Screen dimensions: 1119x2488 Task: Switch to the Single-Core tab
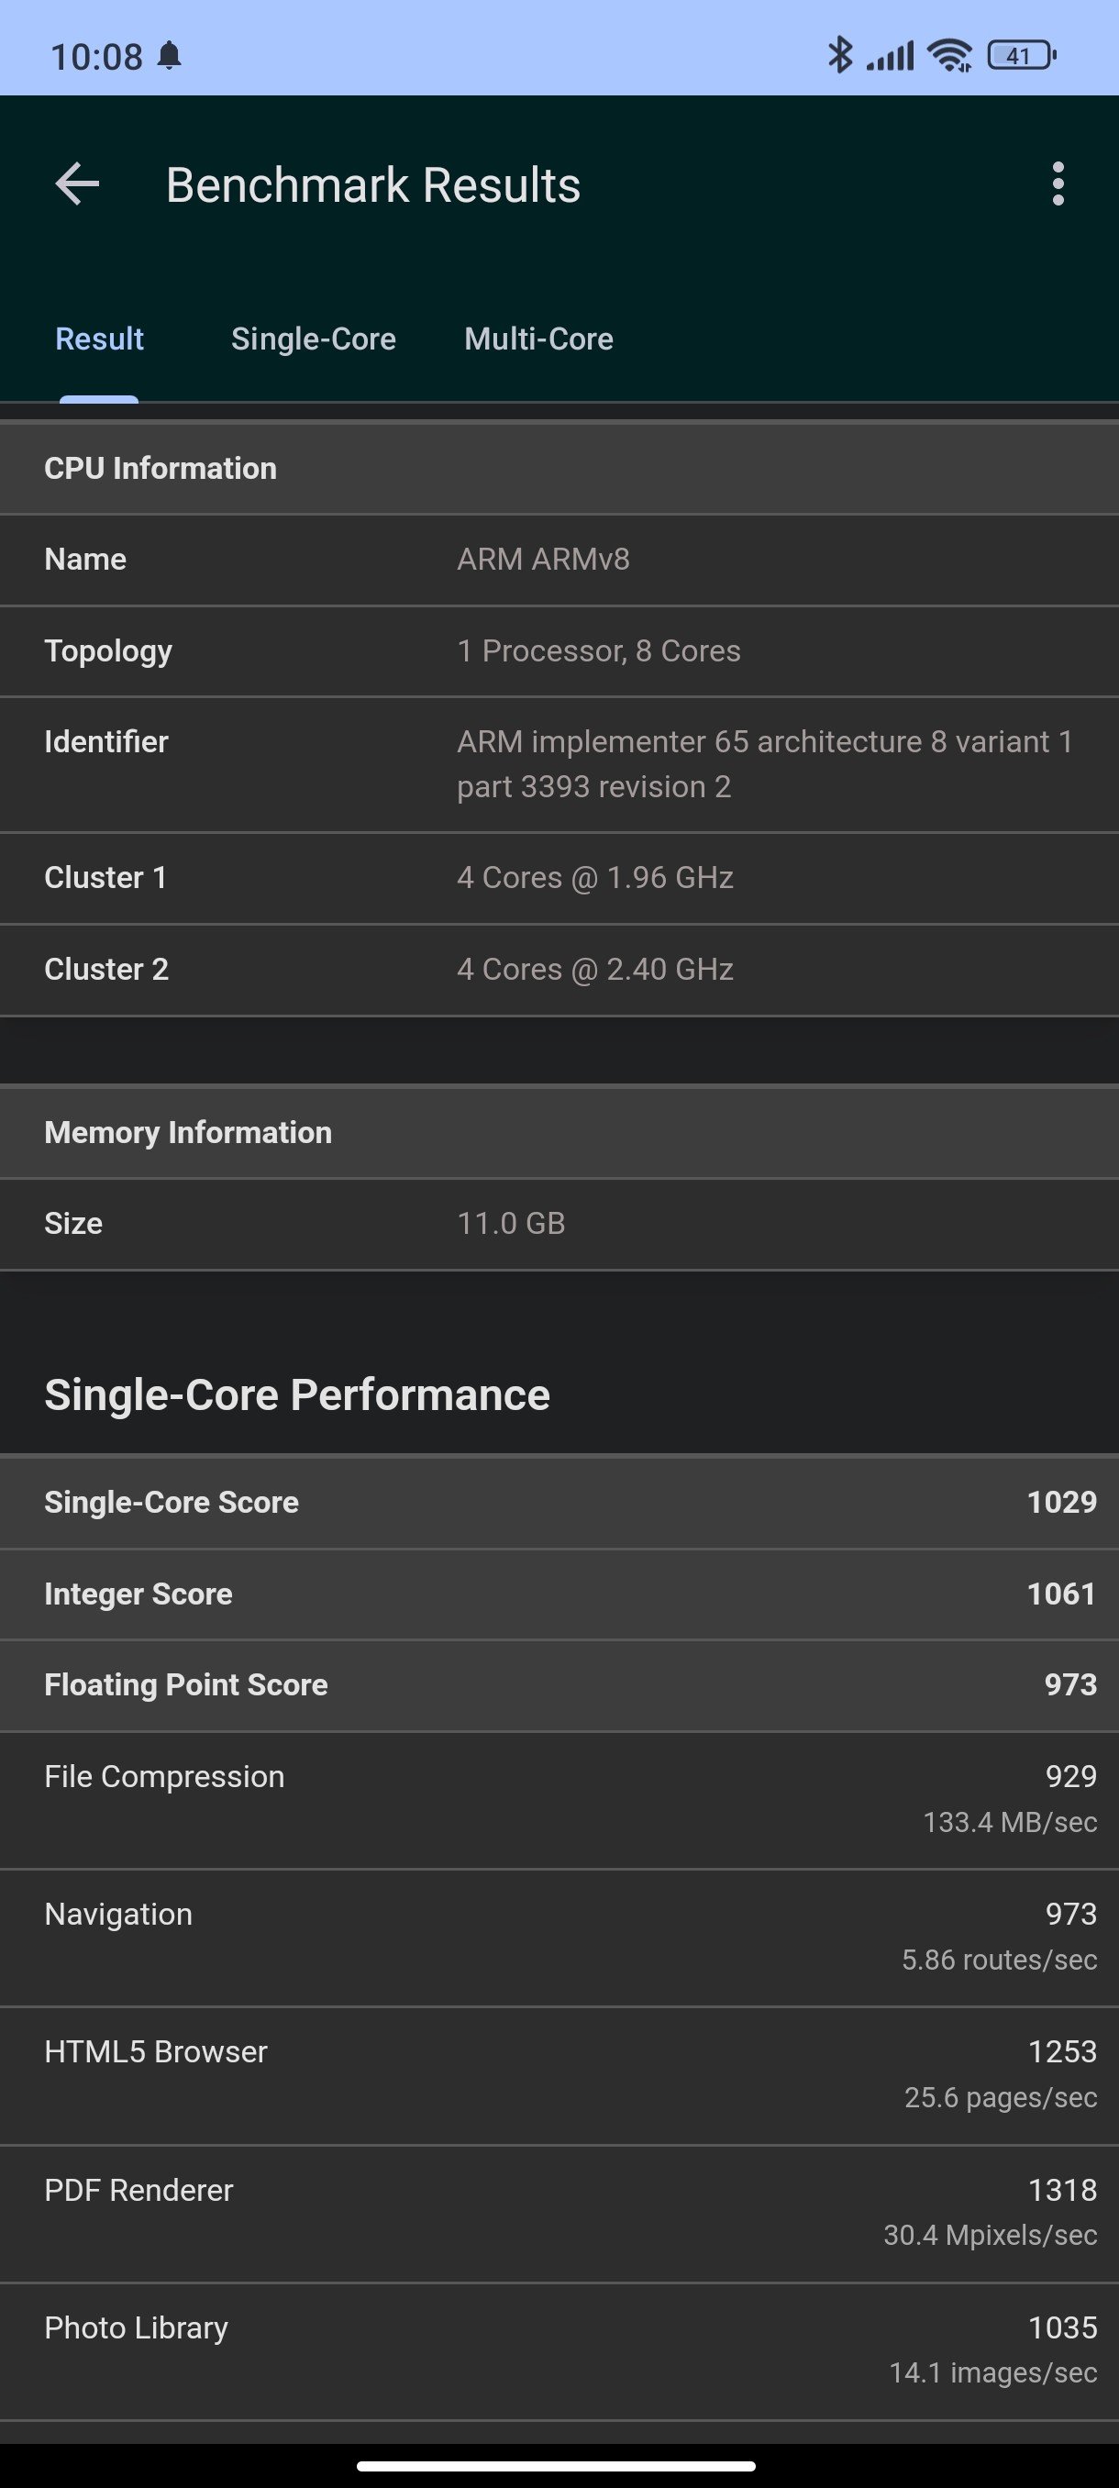coord(314,339)
